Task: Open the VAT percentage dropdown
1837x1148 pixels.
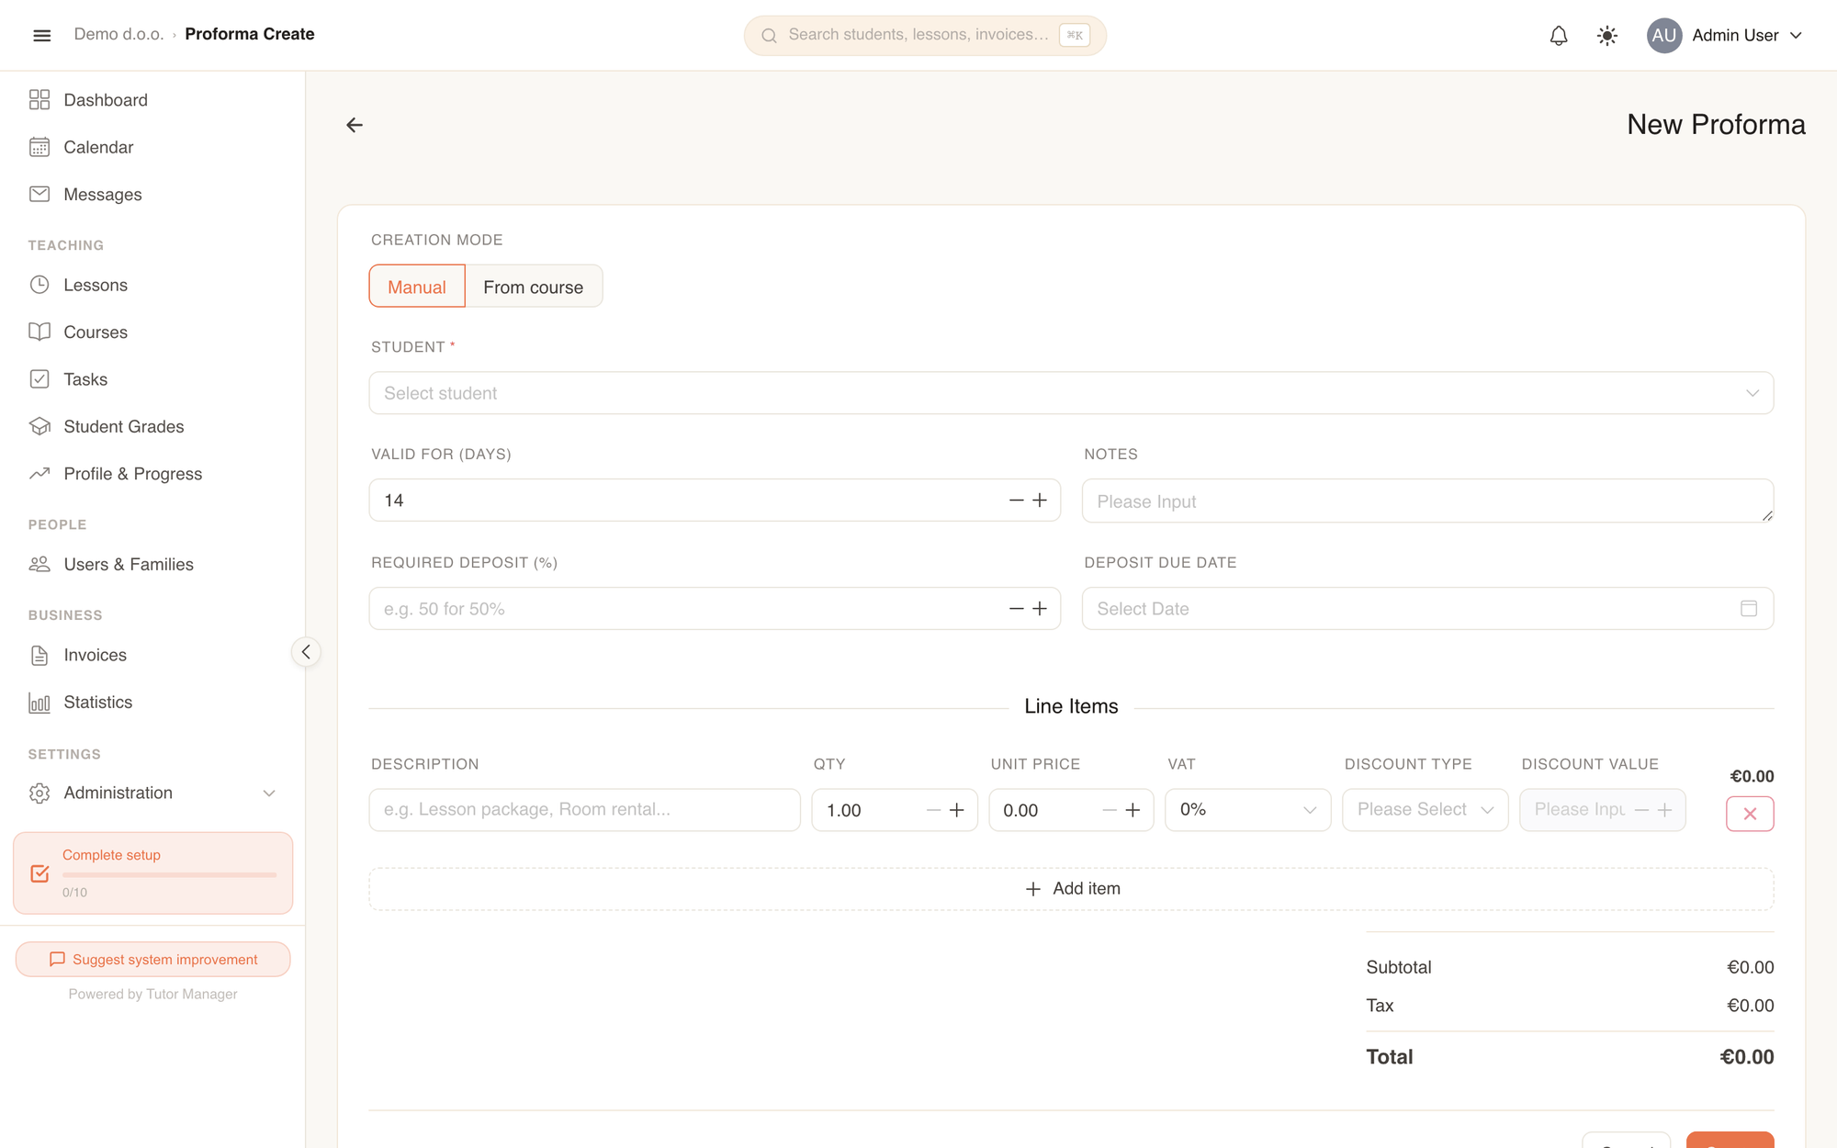Action: click(1247, 810)
